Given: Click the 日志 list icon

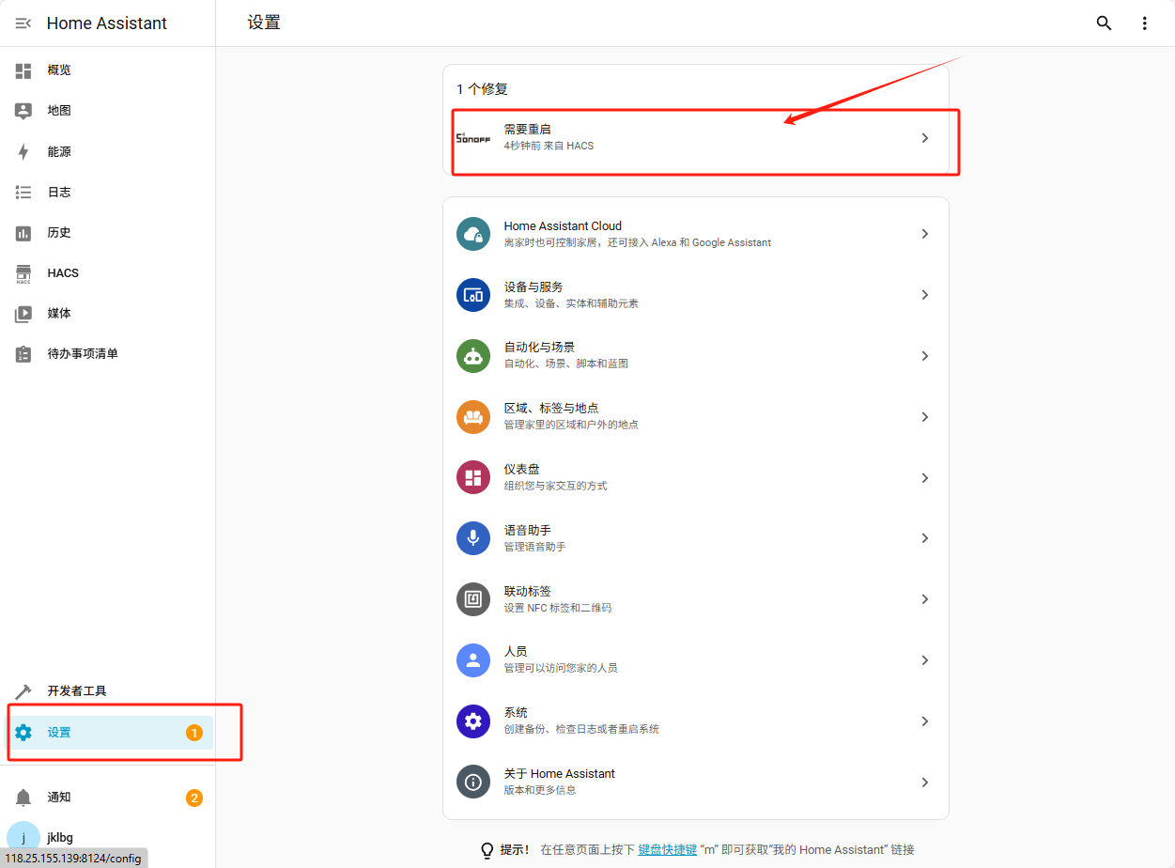Looking at the screenshot, I should pos(23,192).
